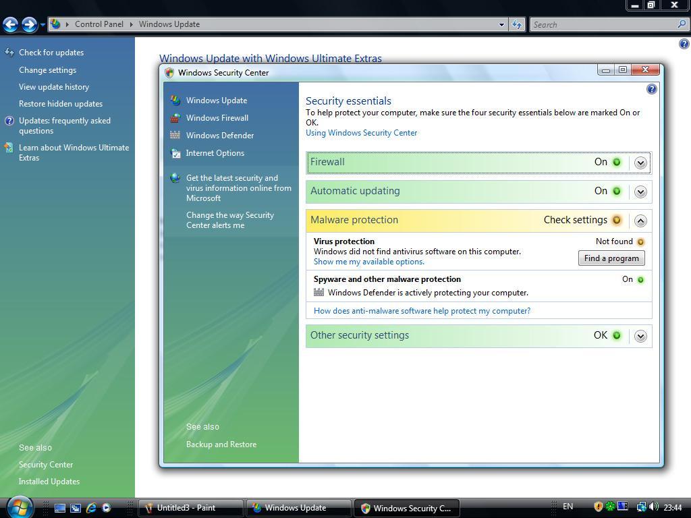Viewport: 691px width, 518px height.
Task: Expand the Firewall section chevron
Action: [640, 163]
